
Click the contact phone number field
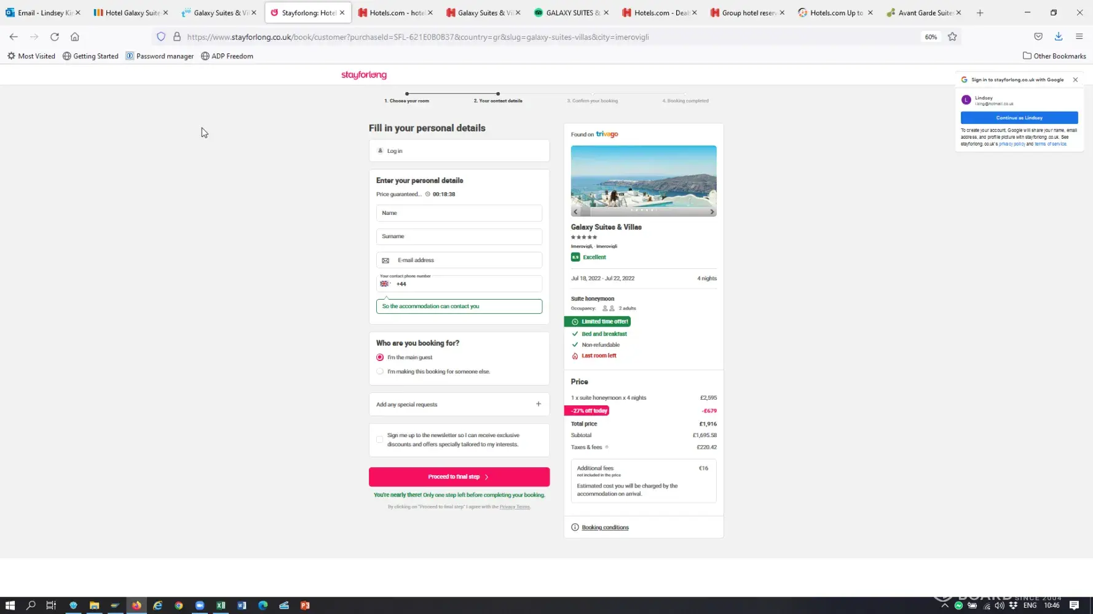[x=459, y=284]
